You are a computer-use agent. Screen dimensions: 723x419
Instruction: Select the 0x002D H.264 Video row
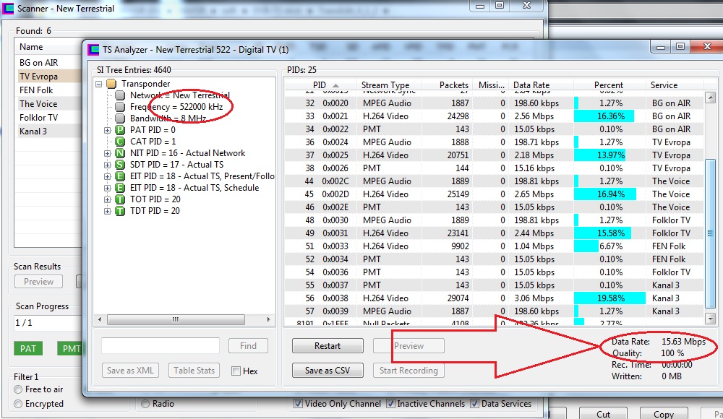pyautogui.click(x=494, y=194)
